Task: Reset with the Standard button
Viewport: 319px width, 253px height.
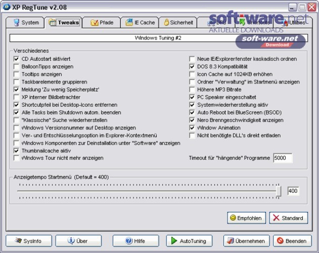Action: [289, 218]
